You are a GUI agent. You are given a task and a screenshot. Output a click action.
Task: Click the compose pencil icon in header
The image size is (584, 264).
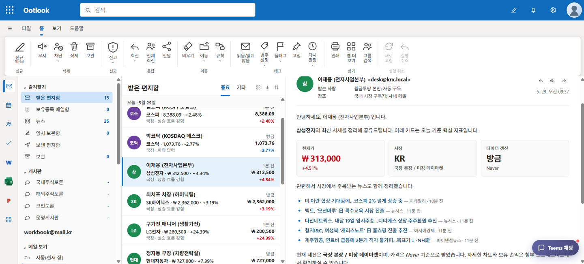[x=514, y=10]
